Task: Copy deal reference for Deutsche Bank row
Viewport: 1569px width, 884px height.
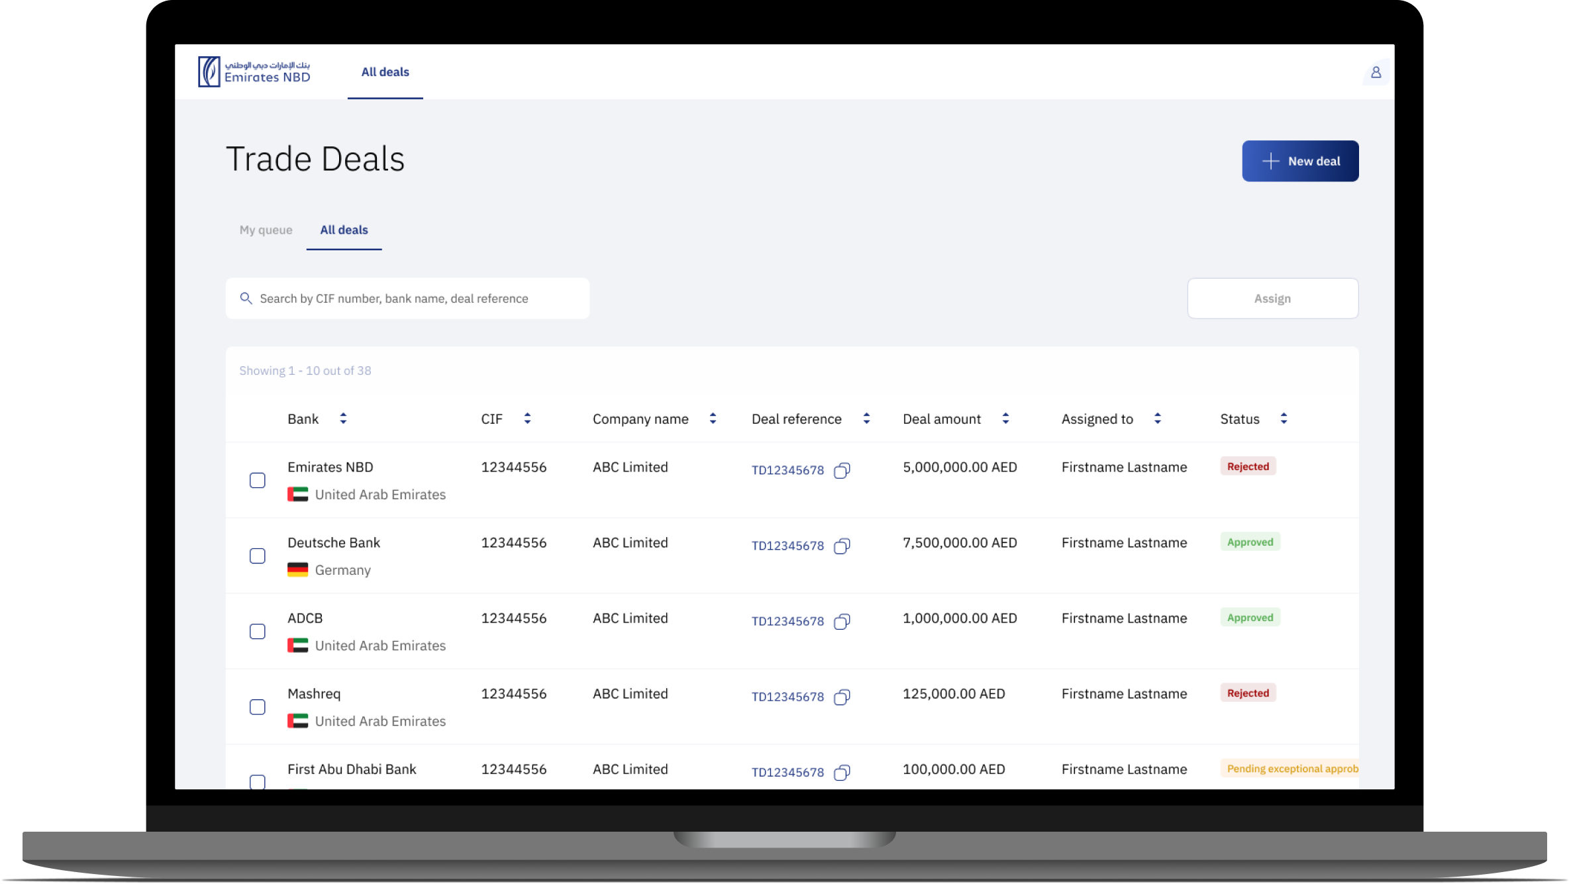Action: (842, 546)
